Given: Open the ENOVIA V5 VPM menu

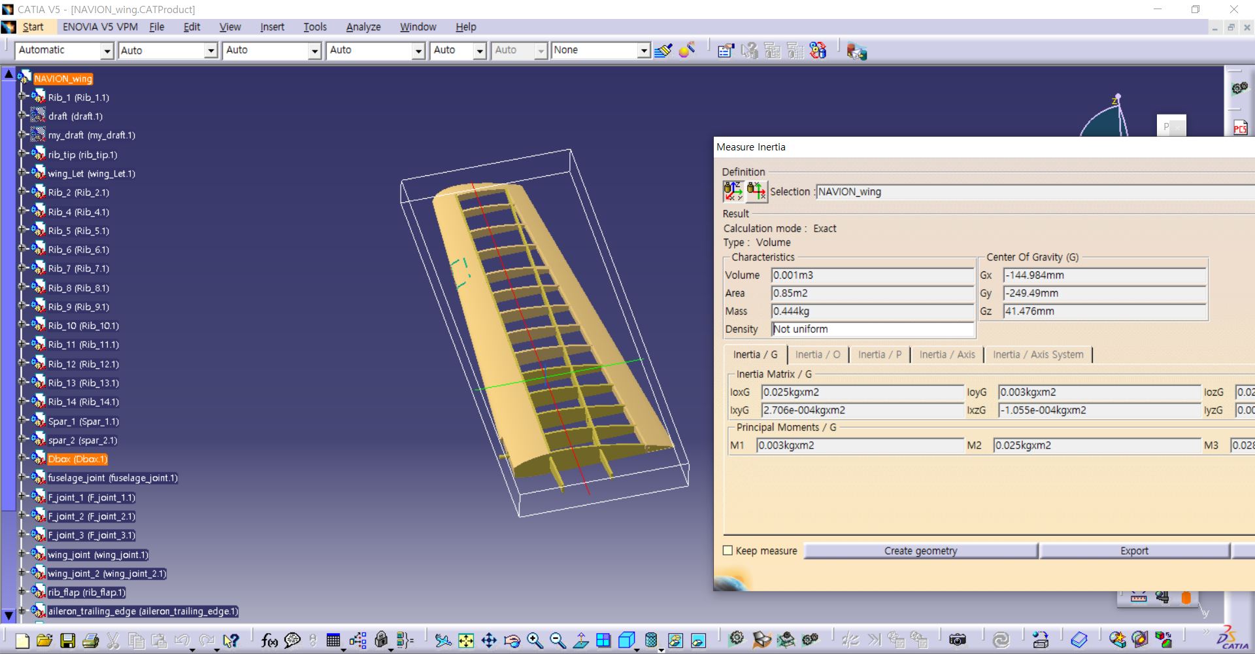Looking at the screenshot, I should pyautogui.click(x=100, y=27).
